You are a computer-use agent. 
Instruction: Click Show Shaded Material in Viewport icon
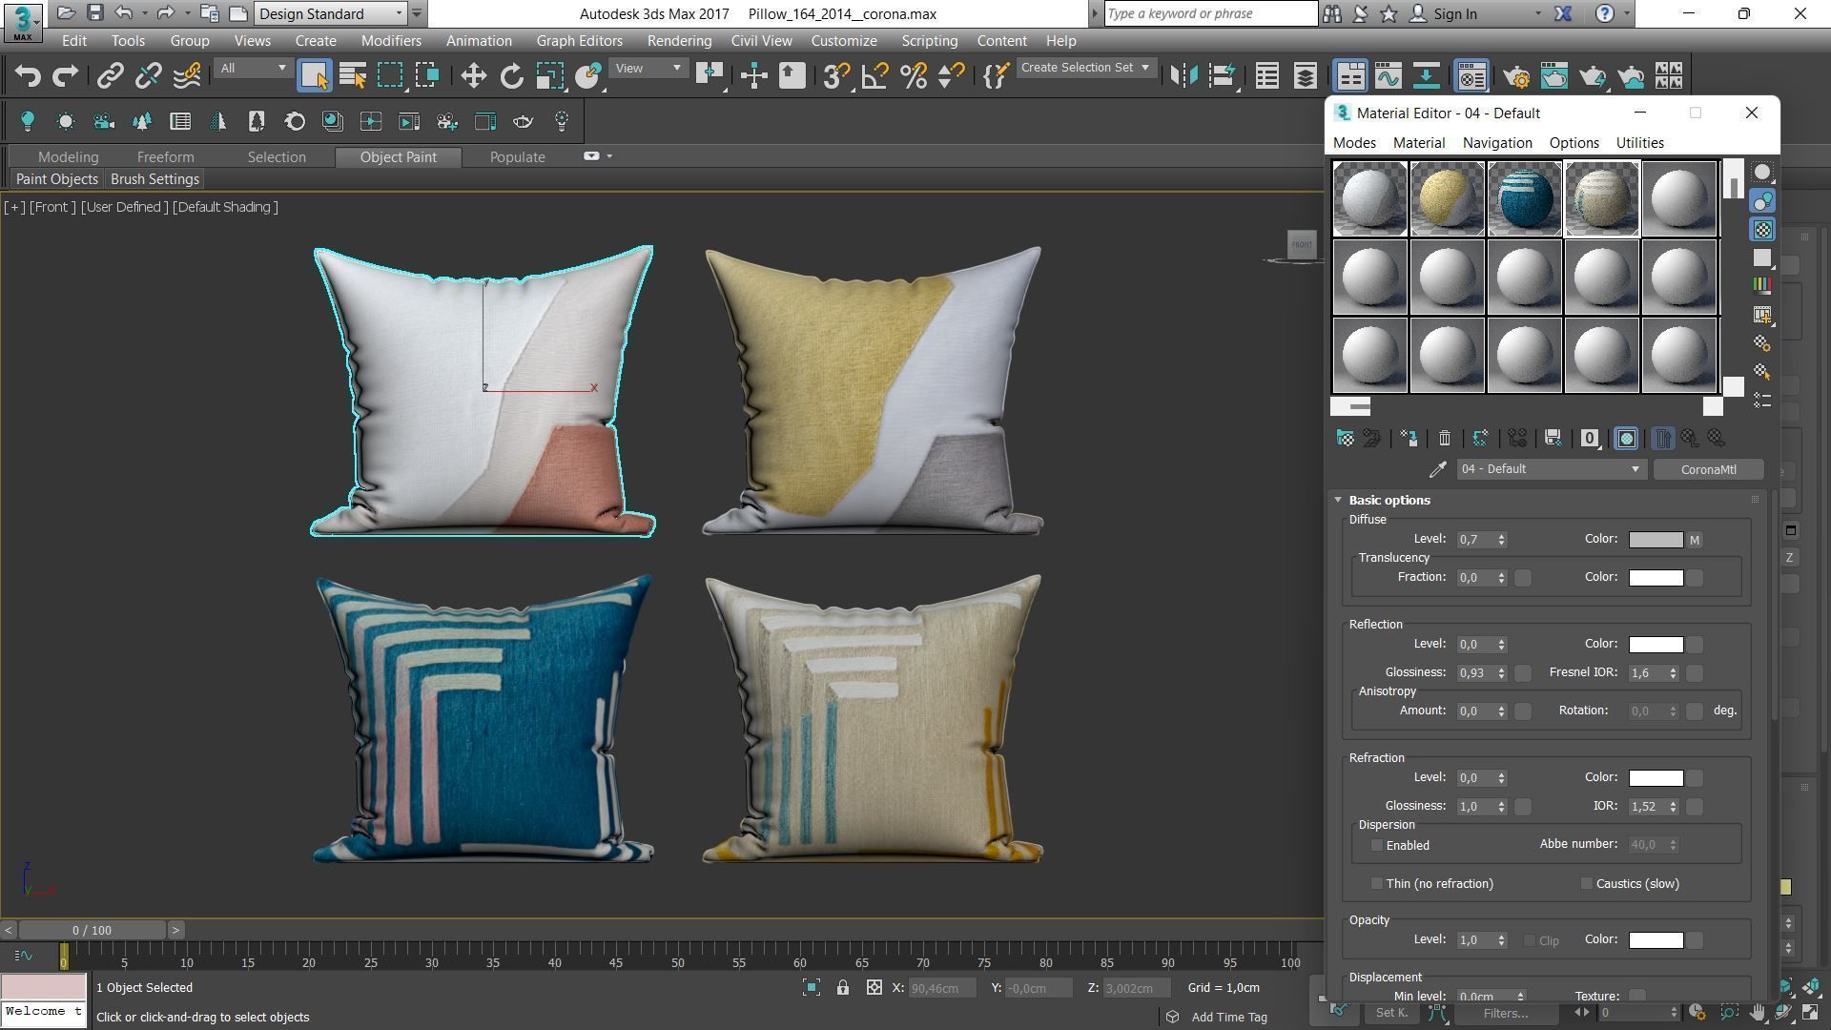coord(1627,439)
